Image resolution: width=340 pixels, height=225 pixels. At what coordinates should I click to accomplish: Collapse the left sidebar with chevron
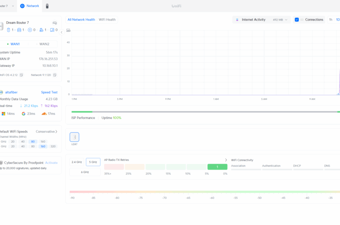coord(61,32)
